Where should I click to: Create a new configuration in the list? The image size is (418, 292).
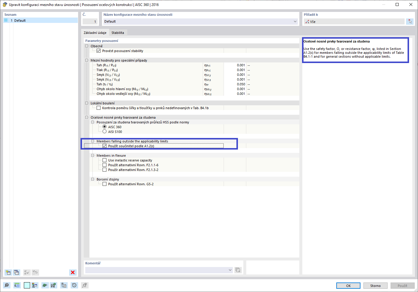(8, 272)
